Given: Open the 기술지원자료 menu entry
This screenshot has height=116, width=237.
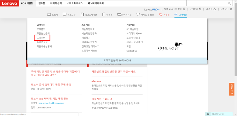Looking at the screenshot, I should tap(88, 29).
